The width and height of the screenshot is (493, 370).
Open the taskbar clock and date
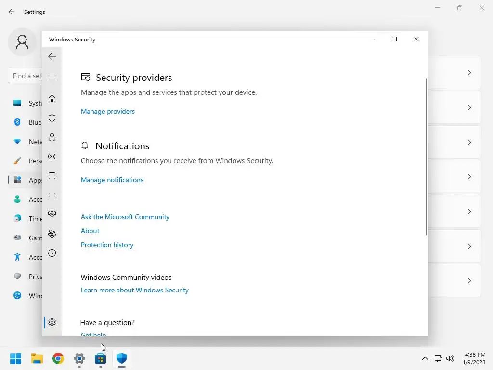click(x=474, y=358)
